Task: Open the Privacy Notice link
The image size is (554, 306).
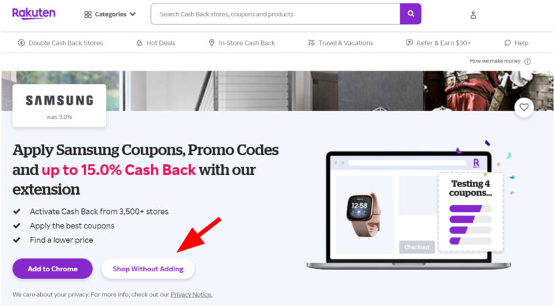Action: (x=192, y=294)
